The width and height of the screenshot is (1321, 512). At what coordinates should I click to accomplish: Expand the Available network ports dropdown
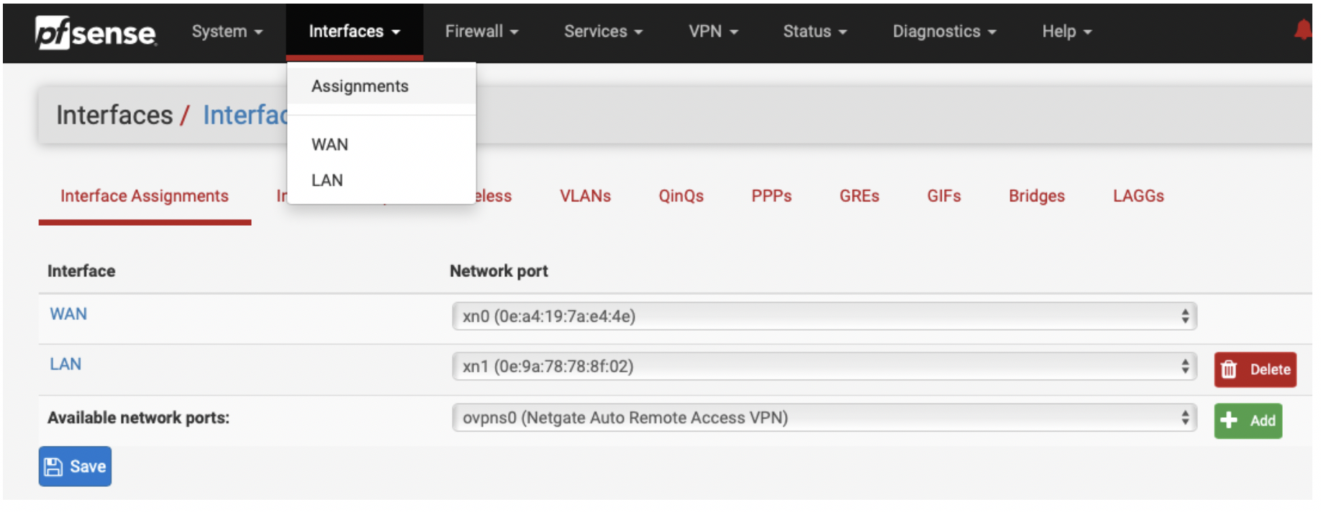pyautogui.click(x=824, y=418)
